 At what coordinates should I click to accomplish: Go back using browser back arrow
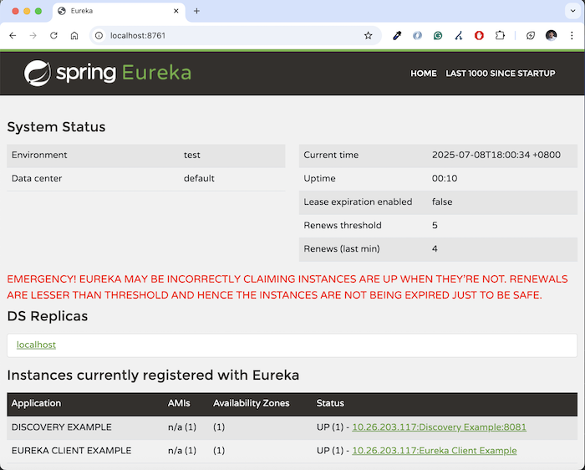coord(13,35)
